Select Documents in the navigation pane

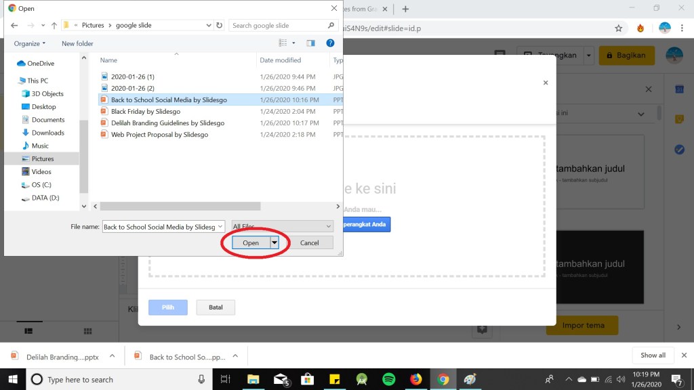pyautogui.click(x=48, y=120)
